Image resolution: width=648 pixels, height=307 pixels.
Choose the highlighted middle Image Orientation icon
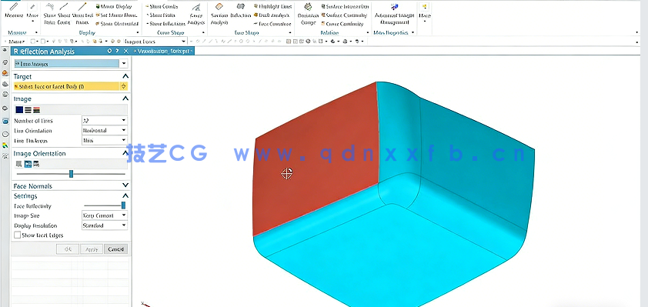(x=28, y=164)
